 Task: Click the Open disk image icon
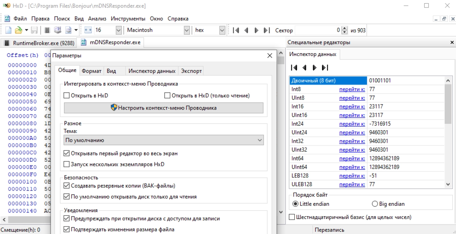click(68, 30)
